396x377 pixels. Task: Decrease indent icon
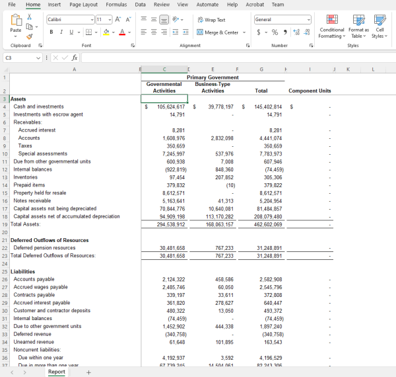click(176, 32)
